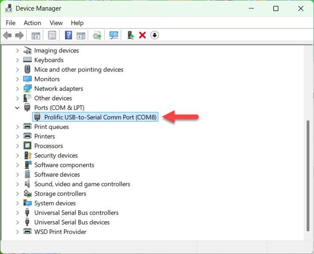This screenshot has height=254, width=314.
Task: Expand the Universal Serial Bus controllers node
Action: tap(17, 213)
